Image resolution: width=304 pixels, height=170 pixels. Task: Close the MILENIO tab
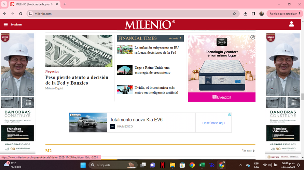57,4
